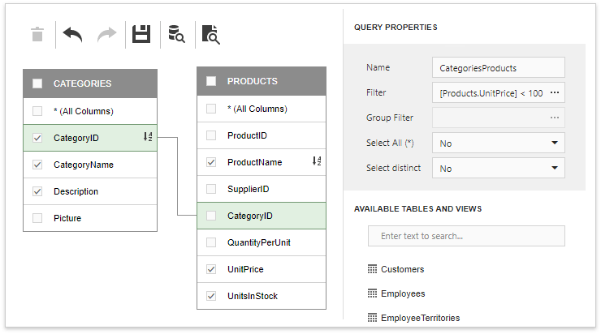Undo the last action
The image size is (601, 334).
72,34
